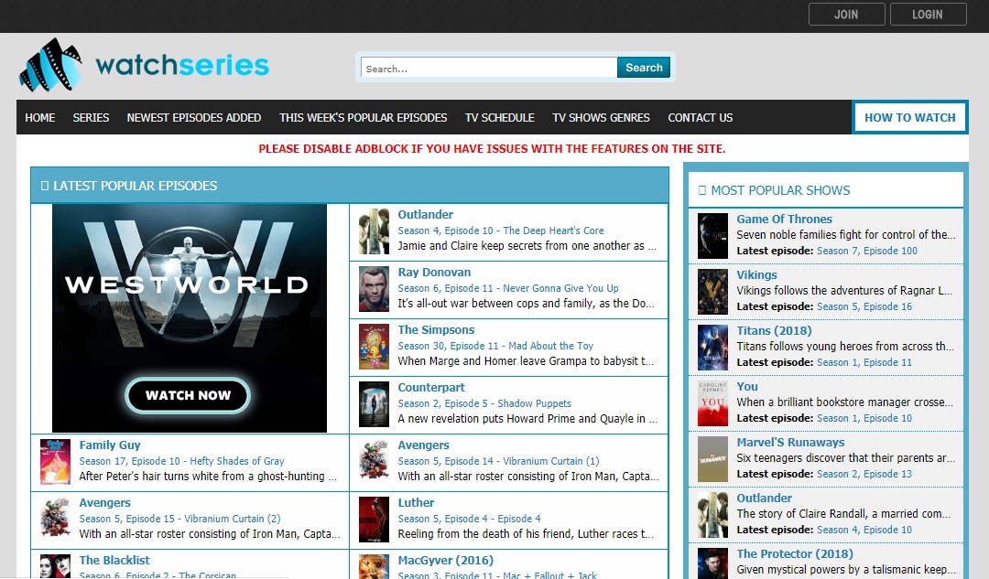Open TV SHOWS GENRES page
This screenshot has height=579, width=989.
point(601,117)
